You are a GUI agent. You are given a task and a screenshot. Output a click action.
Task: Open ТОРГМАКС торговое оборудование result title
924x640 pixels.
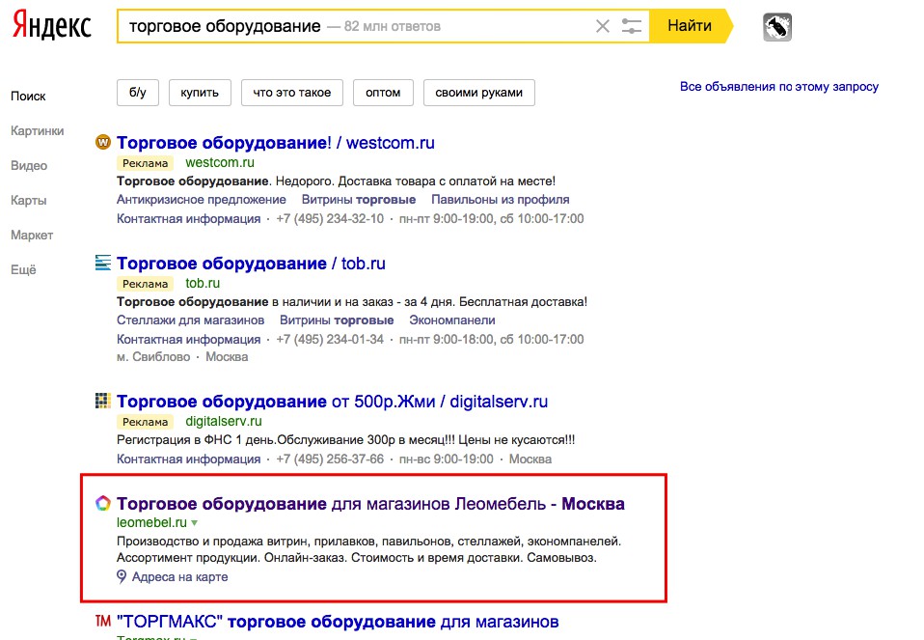[x=338, y=622]
